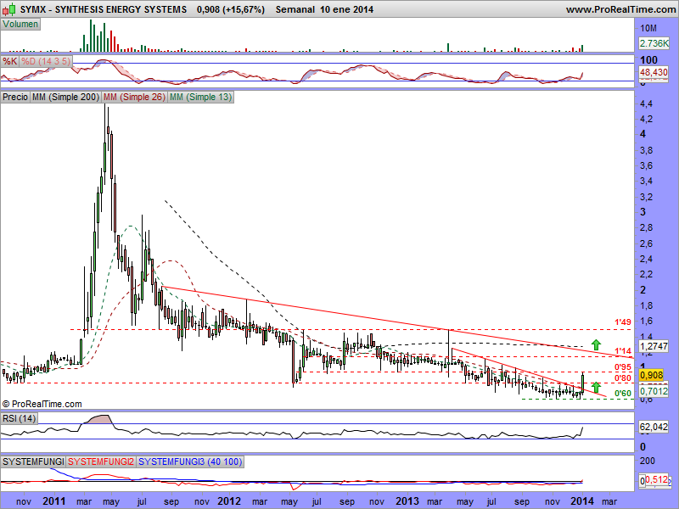Click the 62,042 RSI value tag
This screenshot has width=679, height=509.
[x=654, y=427]
